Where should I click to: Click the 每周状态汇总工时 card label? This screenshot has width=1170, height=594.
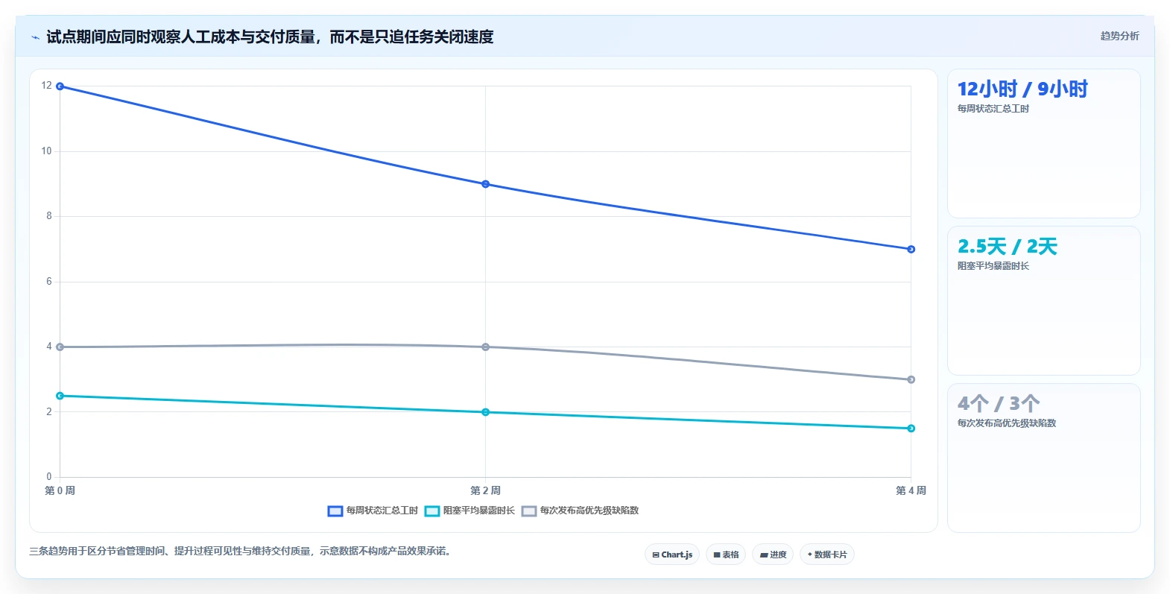[993, 109]
